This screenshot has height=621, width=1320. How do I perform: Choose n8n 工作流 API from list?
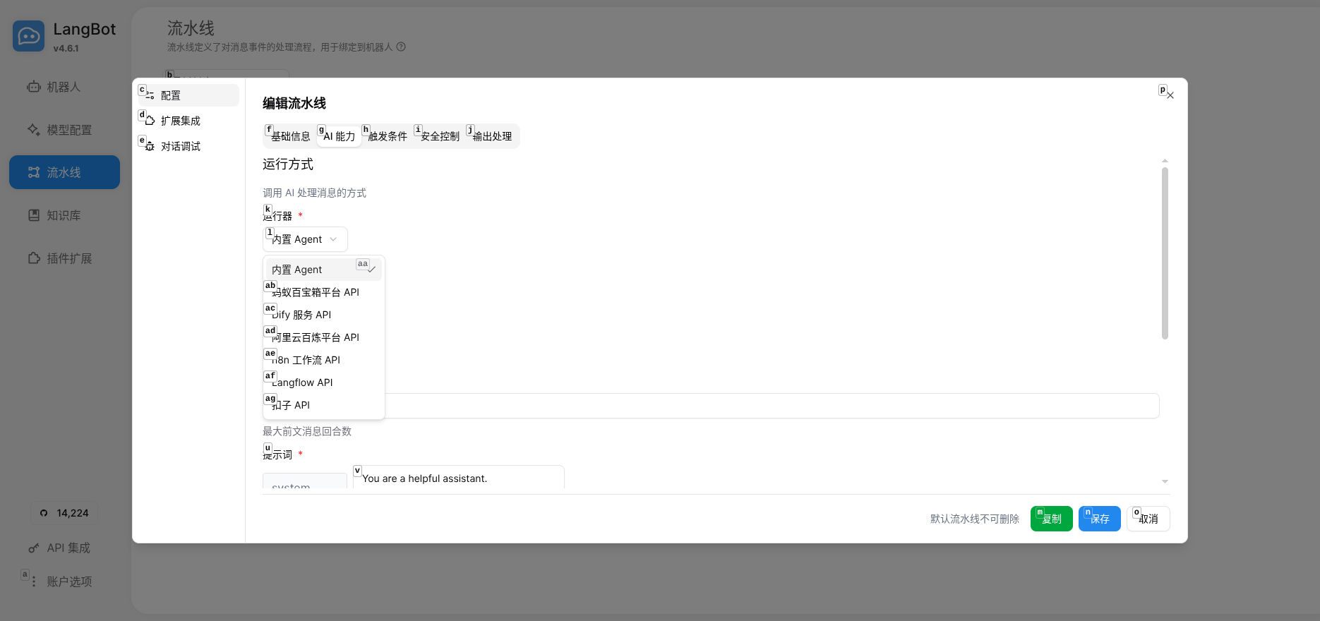[x=306, y=360]
